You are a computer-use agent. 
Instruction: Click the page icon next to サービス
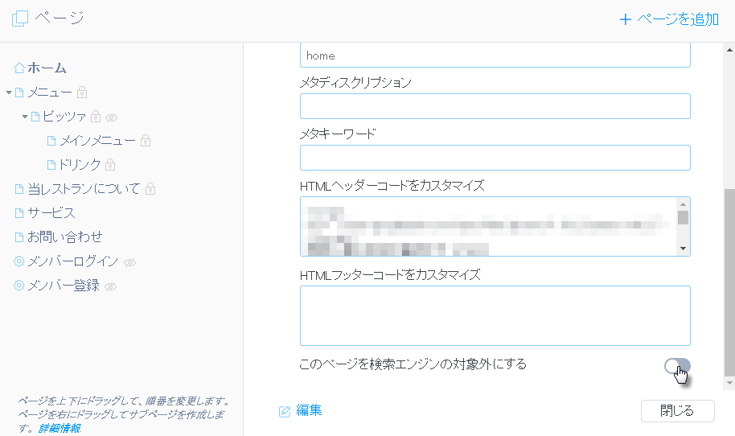click(x=19, y=213)
